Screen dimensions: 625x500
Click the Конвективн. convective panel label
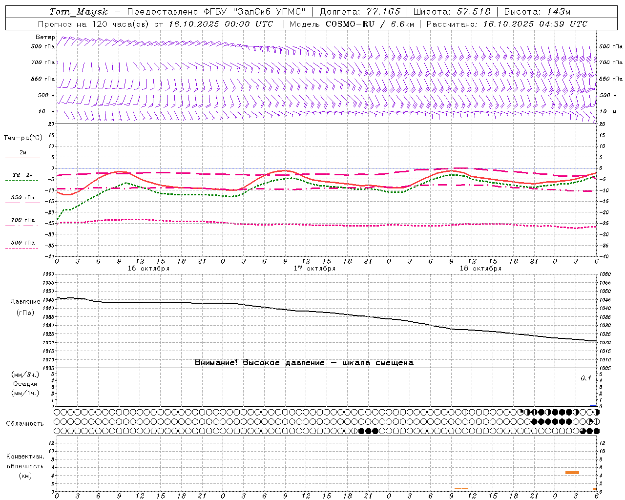pos(25,457)
